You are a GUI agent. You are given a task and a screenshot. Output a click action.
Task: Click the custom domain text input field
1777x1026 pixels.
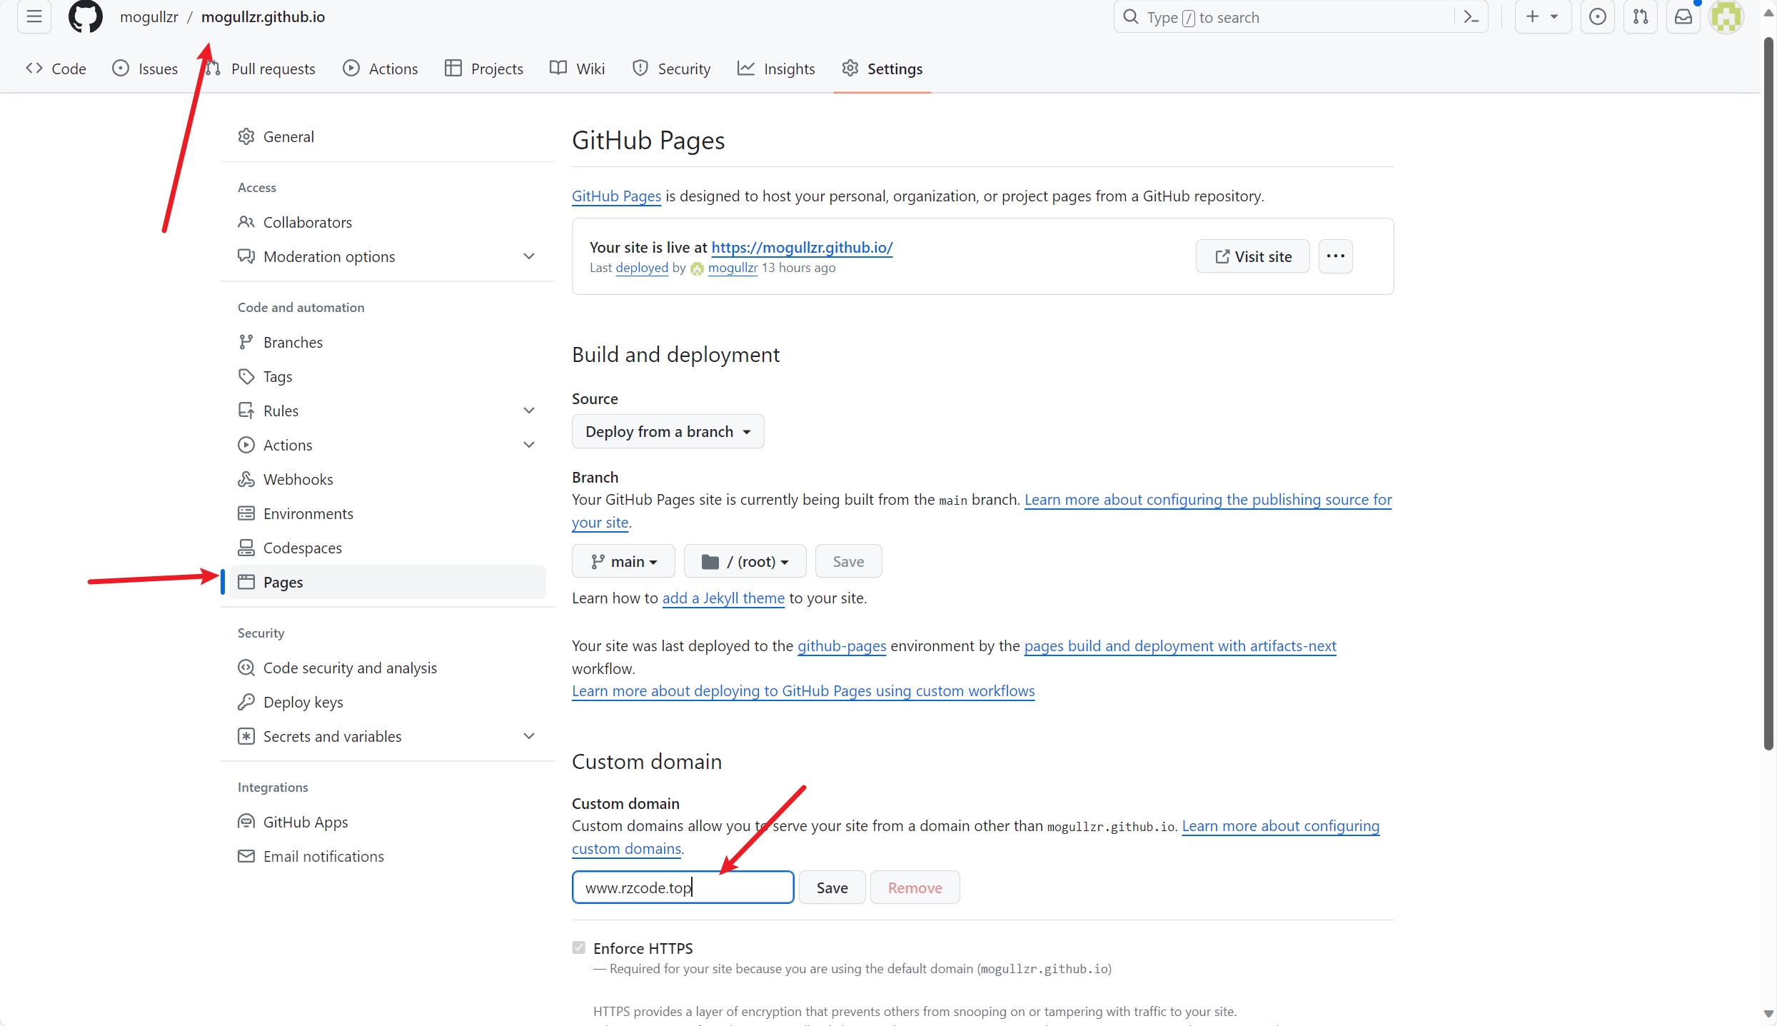coord(683,887)
